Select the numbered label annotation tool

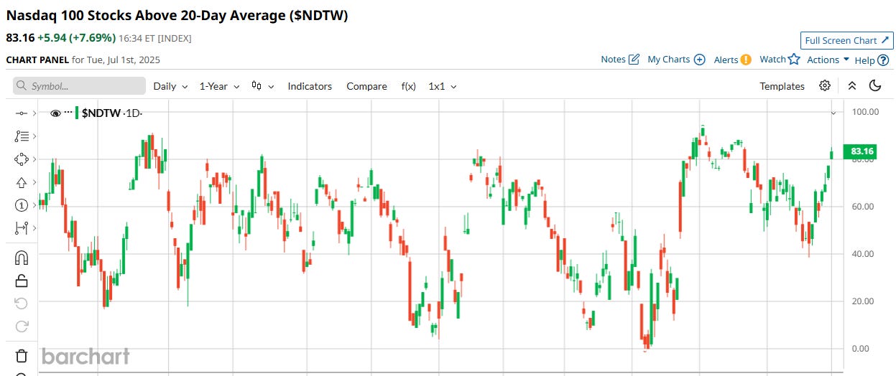21,205
